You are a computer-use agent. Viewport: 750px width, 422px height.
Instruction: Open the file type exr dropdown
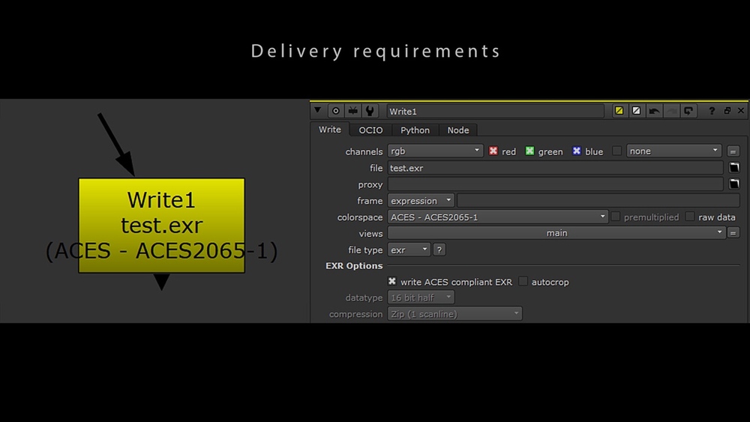pos(409,250)
